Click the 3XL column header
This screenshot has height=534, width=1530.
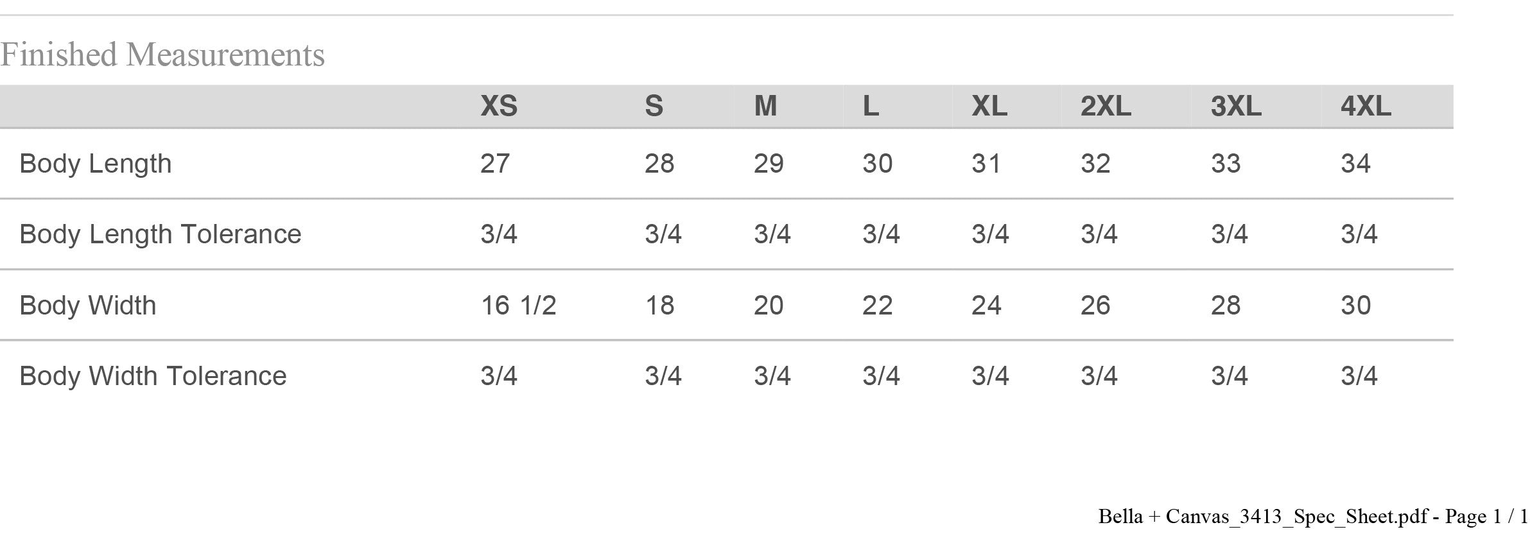coord(1235,106)
